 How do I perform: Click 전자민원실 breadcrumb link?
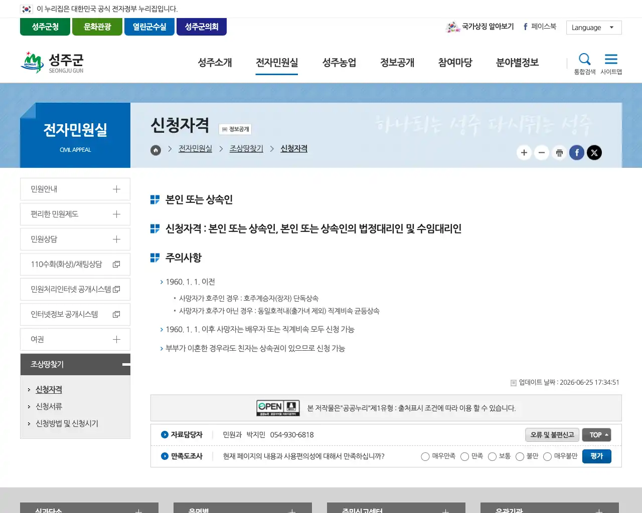(195, 149)
